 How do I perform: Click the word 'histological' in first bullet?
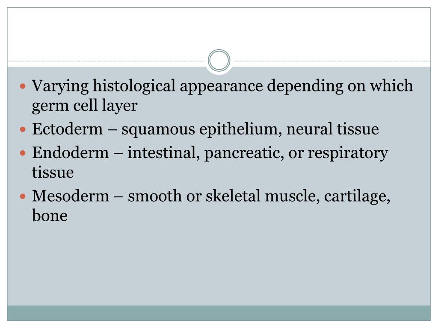[134, 86]
